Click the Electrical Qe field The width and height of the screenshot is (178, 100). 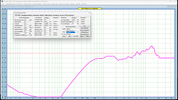(27, 22)
